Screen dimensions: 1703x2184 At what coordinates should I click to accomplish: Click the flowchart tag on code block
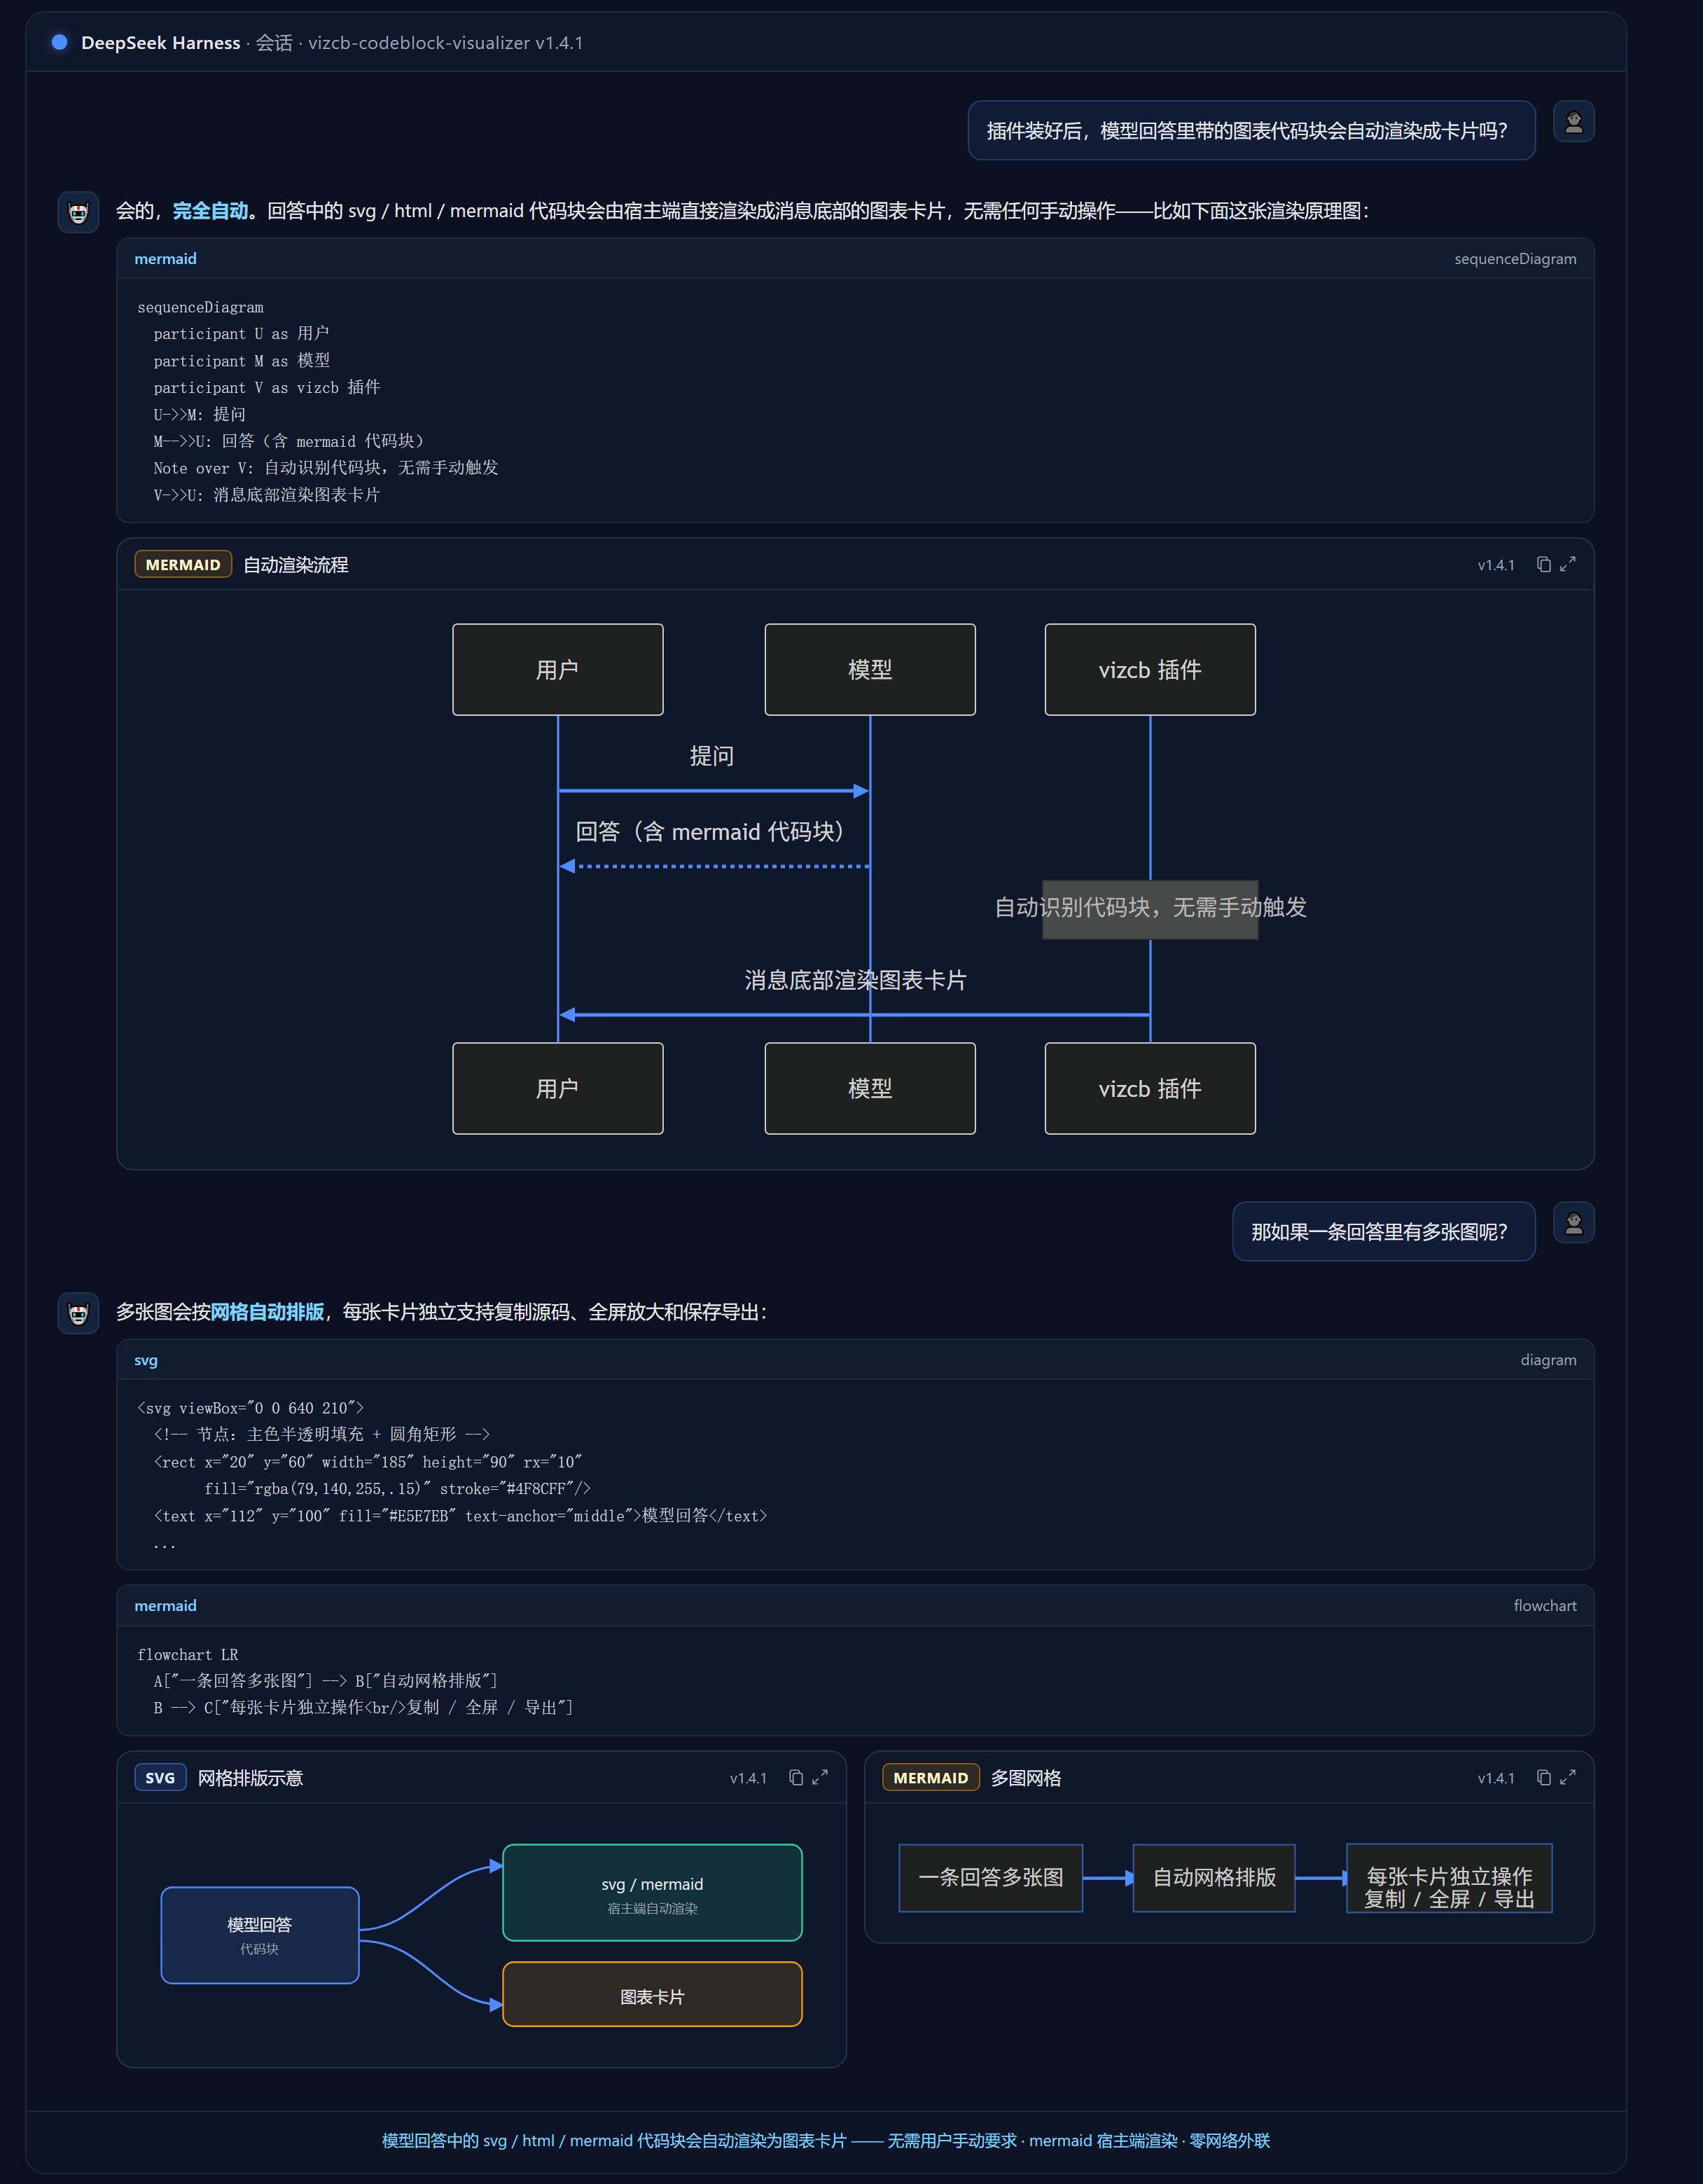[1544, 1605]
